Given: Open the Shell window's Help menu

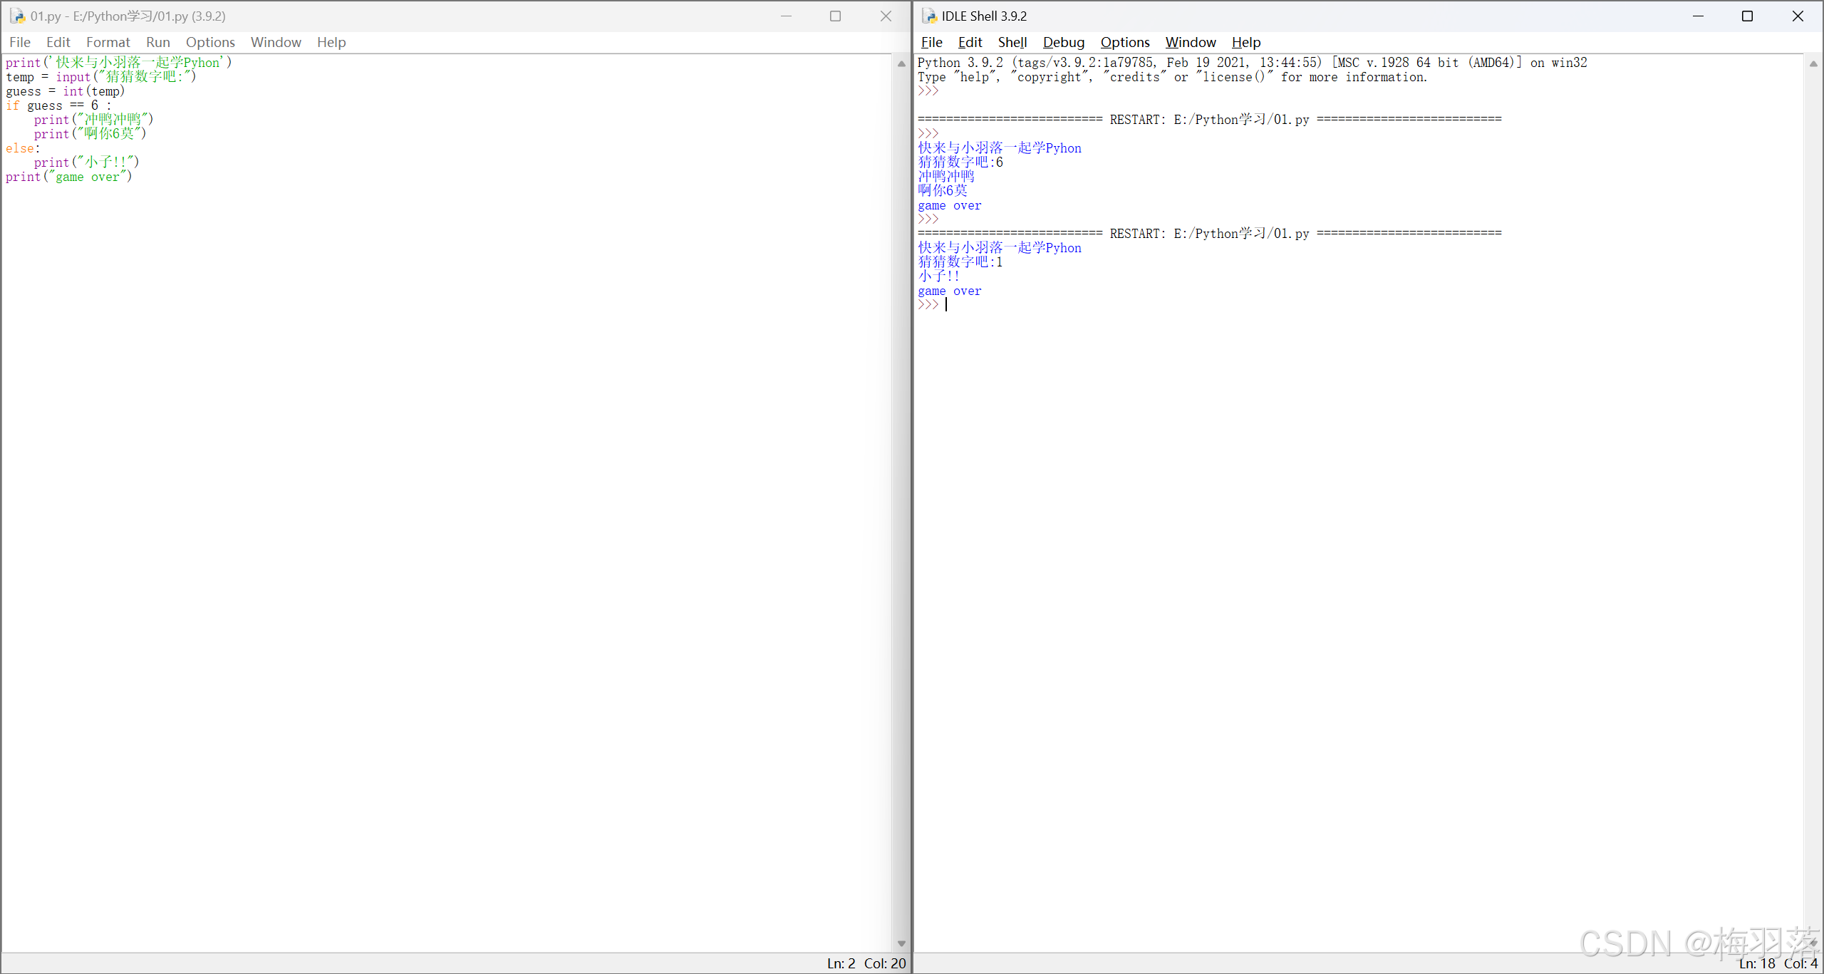Looking at the screenshot, I should [x=1245, y=42].
